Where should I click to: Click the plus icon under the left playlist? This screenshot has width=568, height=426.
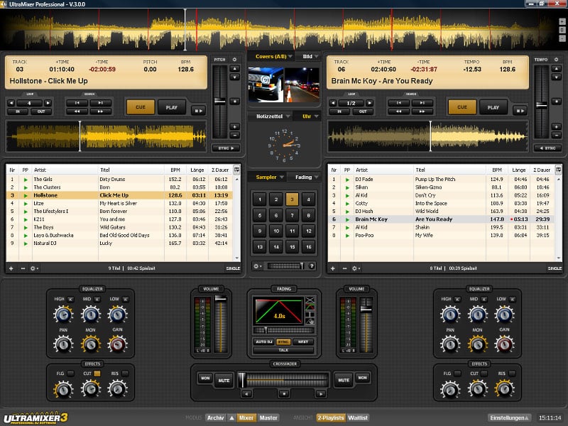pyautogui.click(x=11, y=268)
